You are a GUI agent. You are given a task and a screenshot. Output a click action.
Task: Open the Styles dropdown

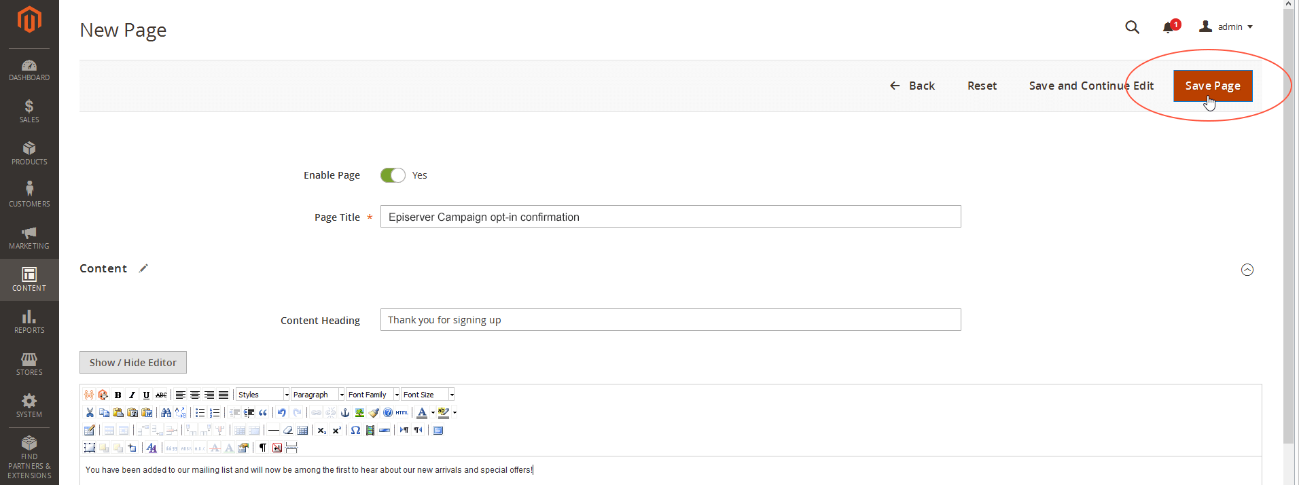(263, 395)
